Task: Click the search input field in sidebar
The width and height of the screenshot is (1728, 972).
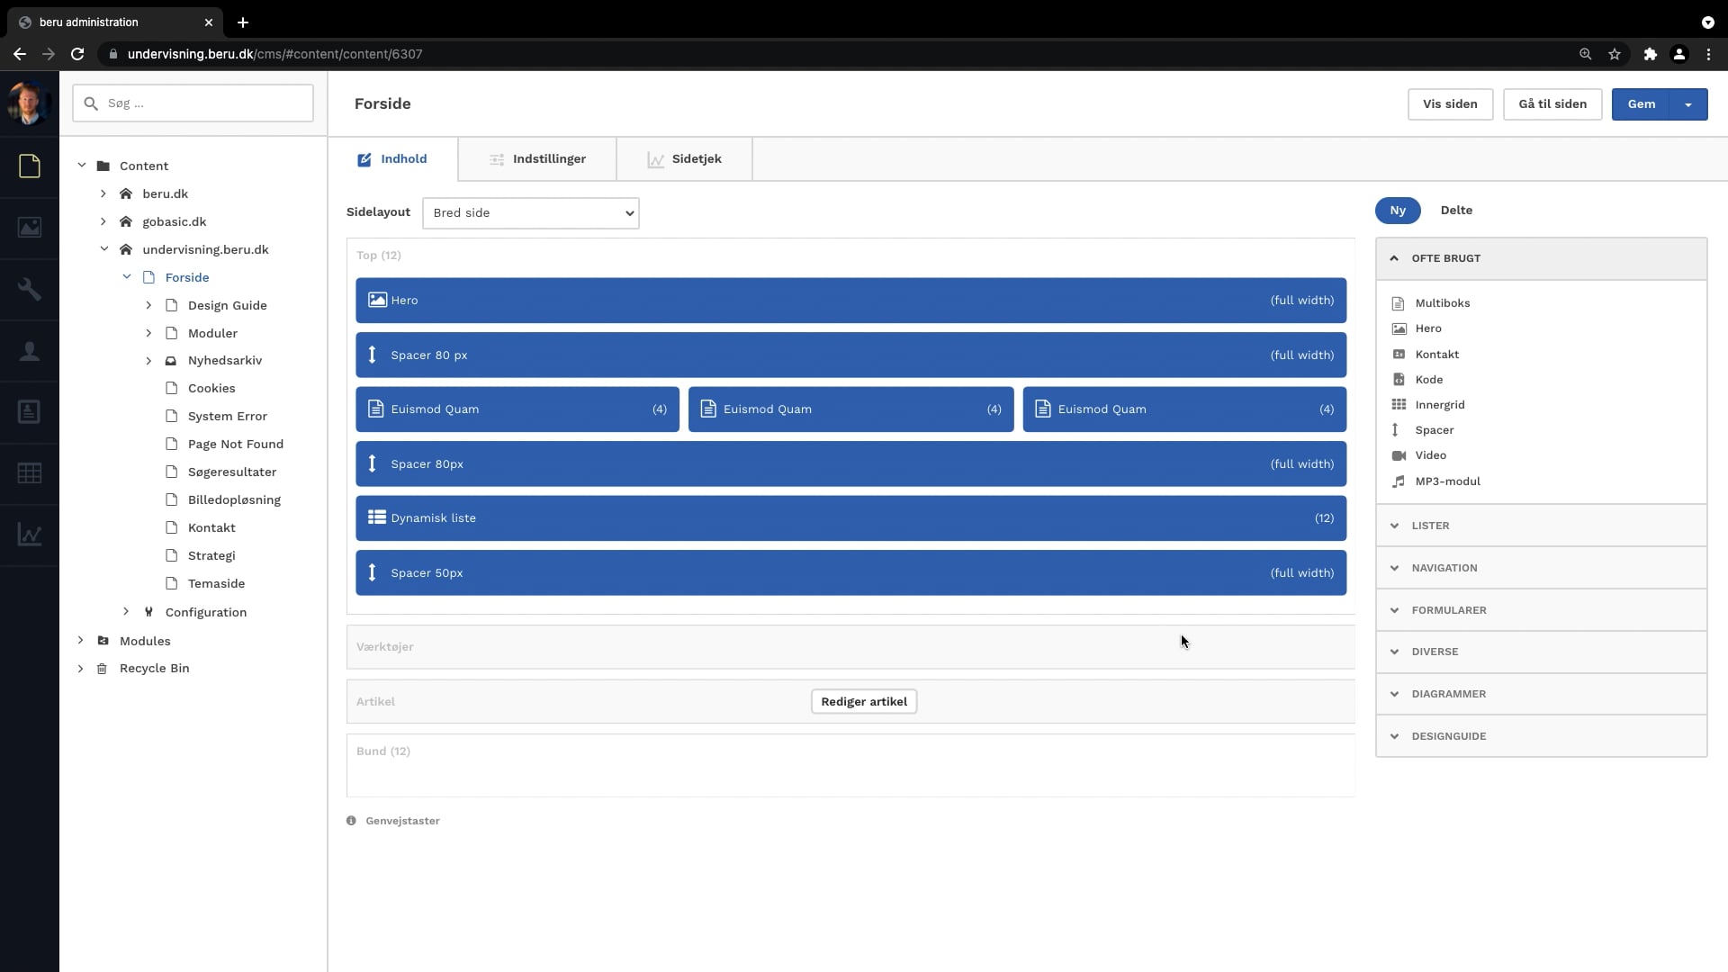Action: pos(193,103)
